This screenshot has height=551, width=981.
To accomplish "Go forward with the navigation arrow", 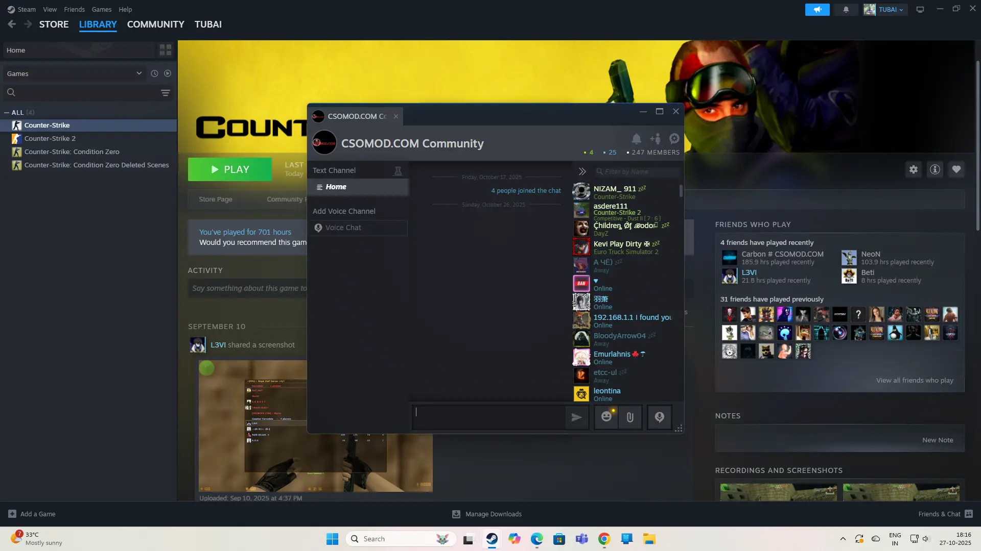I will coord(28,24).
